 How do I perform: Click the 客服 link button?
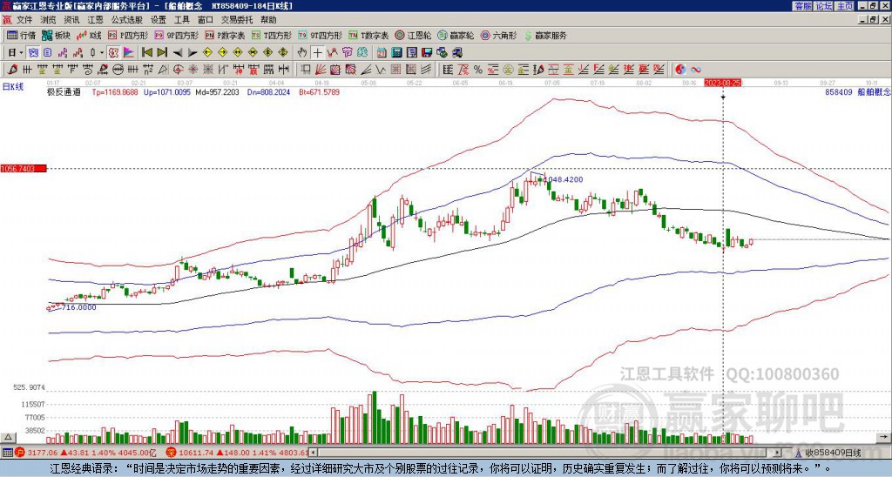pyautogui.click(x=803, y=6)
